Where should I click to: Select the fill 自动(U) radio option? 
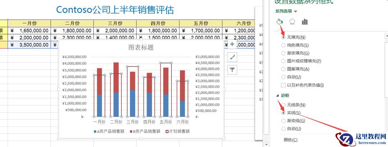click(x=283, y=77)
